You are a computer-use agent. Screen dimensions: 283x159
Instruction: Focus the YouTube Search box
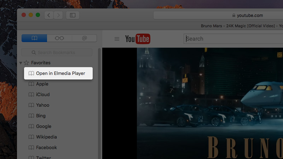(233, 39)
